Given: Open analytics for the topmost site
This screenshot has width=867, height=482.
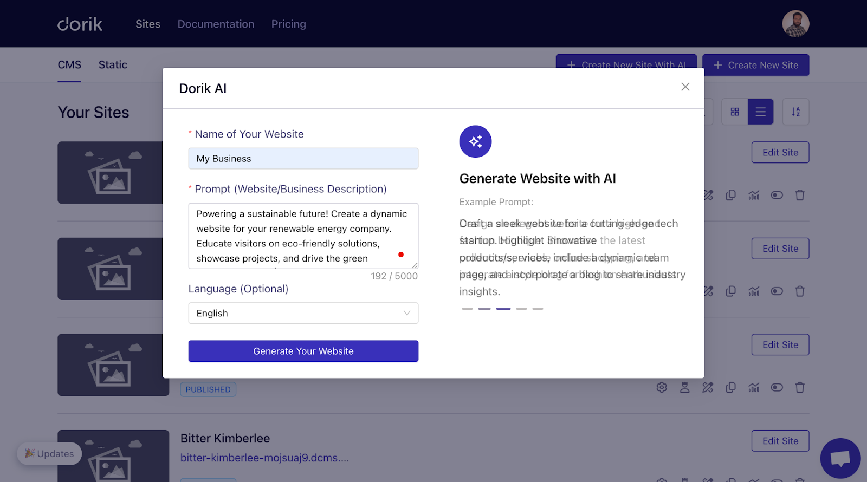Looking at the screenshot, I should tap(754, 195).
